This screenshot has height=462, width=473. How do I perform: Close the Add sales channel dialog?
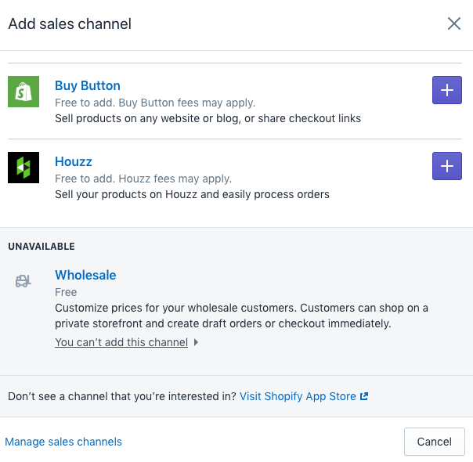[x=454, y=23]
